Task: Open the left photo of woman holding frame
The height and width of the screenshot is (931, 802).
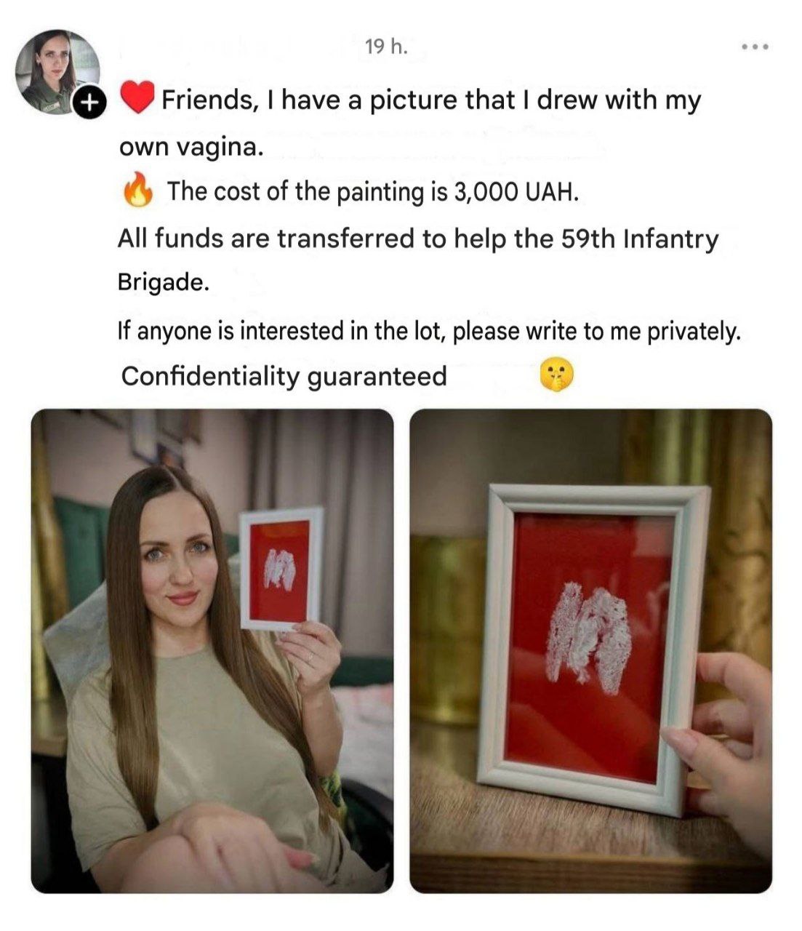Action: (212, 651)
